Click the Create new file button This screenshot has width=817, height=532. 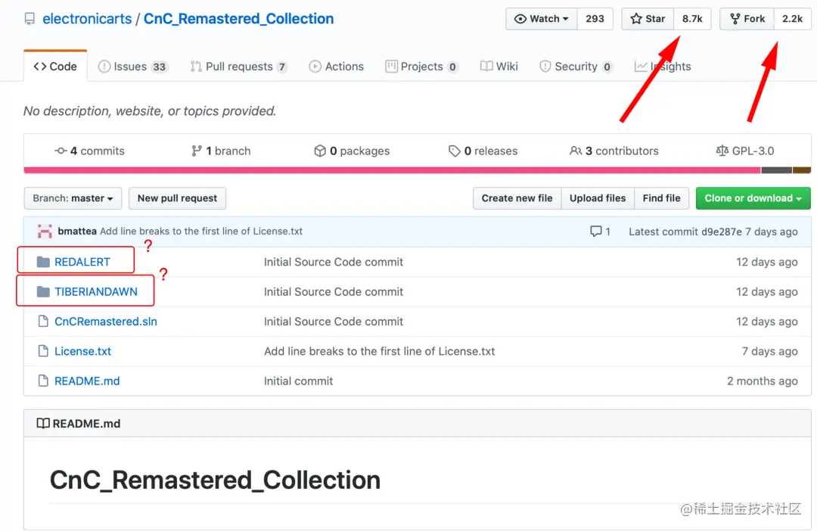[x=517, y=198]
